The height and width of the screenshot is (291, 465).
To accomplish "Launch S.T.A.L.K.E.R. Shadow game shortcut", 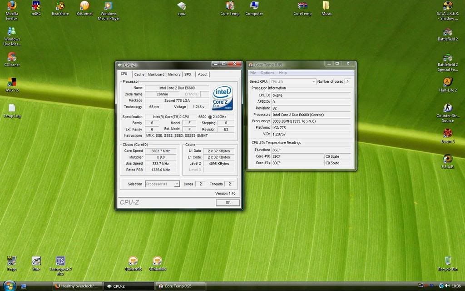I will [x=447, y=11].
